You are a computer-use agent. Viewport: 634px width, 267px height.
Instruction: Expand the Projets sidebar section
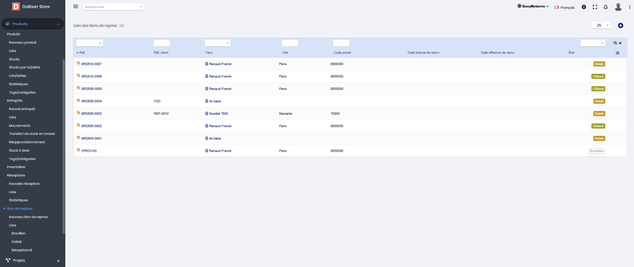(58, 261)
